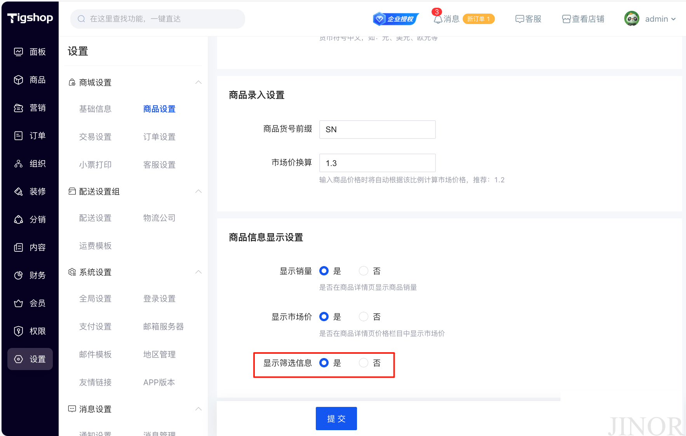Screen dimensions: 686x436
Task: Open 小票打印 settings page
Action: [95, 165]
